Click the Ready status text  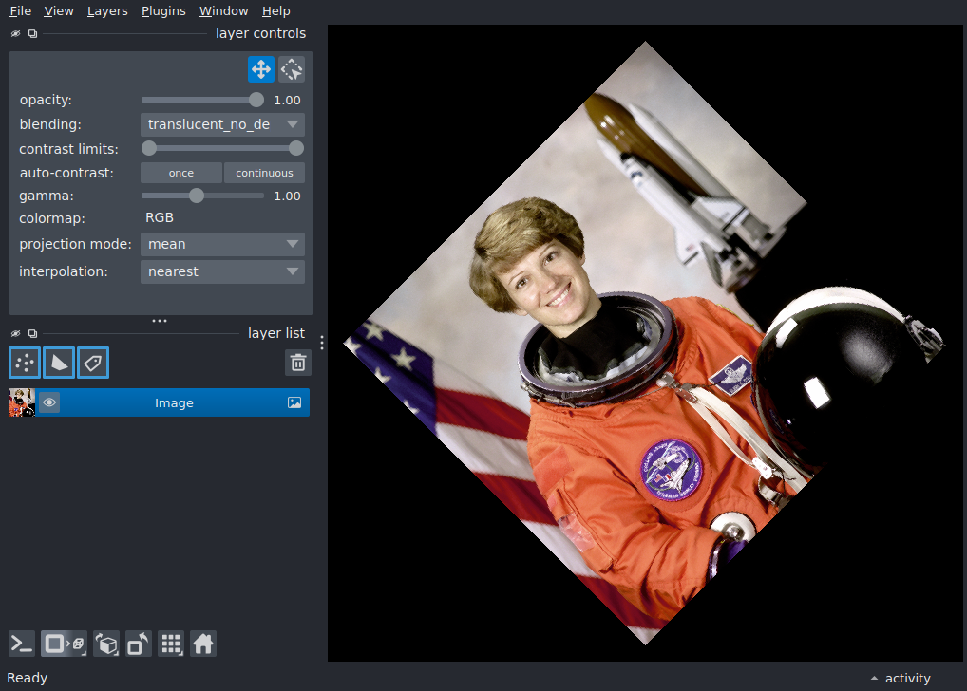click(28, 678)
